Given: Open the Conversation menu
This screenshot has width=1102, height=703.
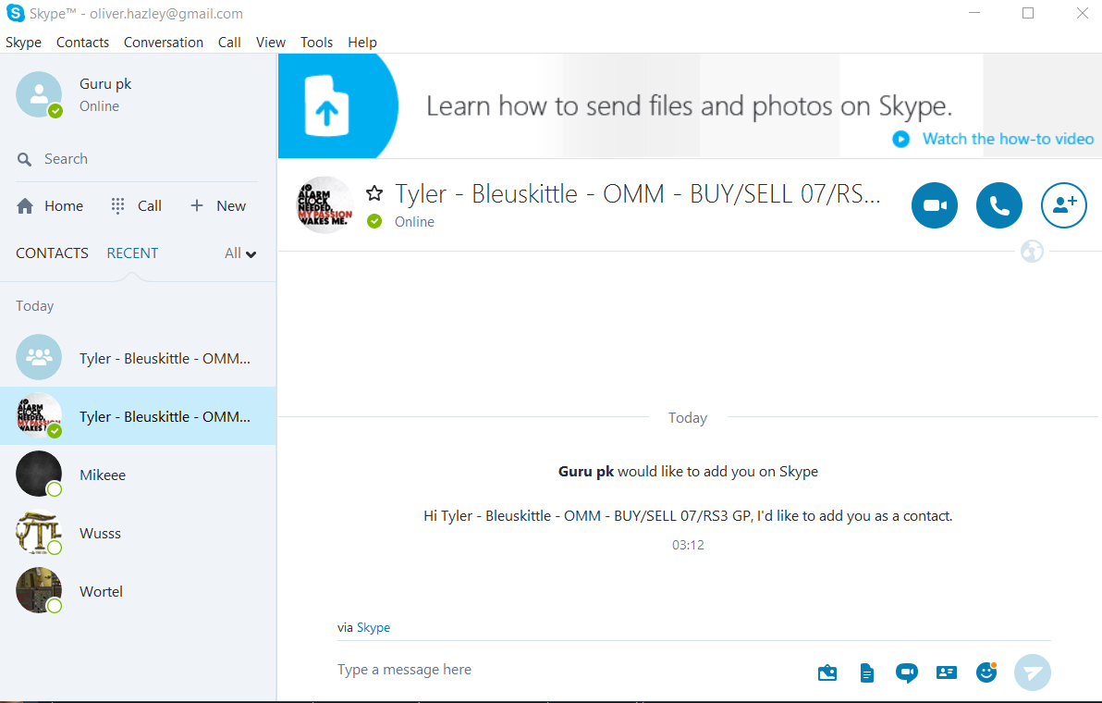Looking at the screenshot, I should click(x=164, y=43).
